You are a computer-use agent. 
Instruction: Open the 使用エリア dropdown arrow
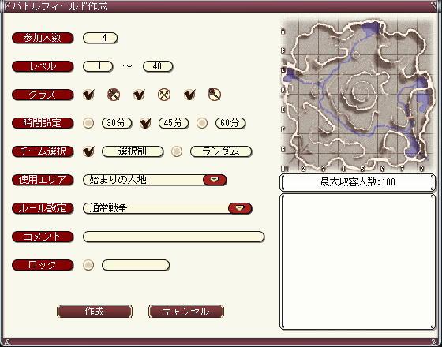point(215,180)
